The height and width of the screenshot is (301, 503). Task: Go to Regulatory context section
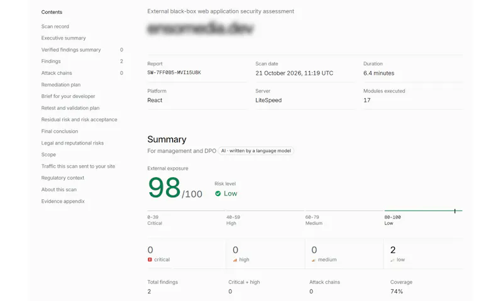pos(62,178)
